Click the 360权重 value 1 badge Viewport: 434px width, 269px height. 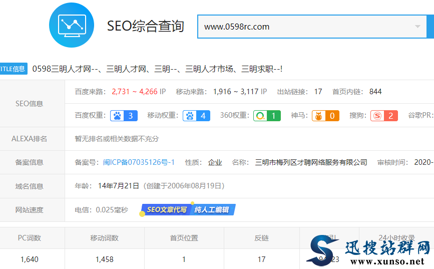[x=273, y=116]
